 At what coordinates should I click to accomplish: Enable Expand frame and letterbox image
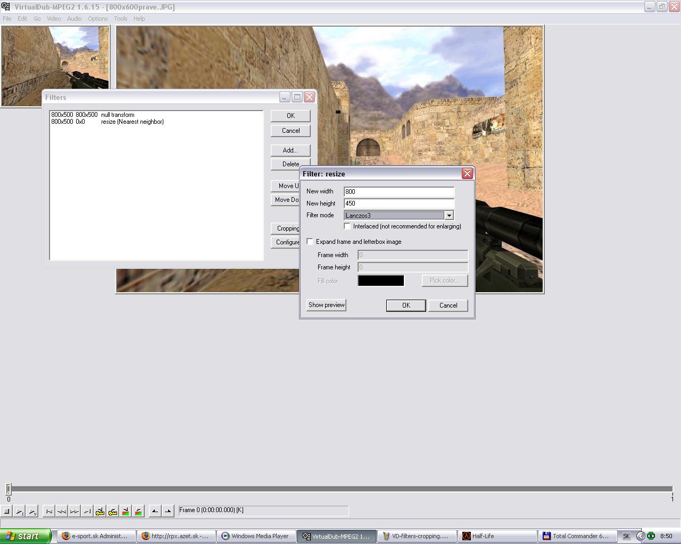pyautogui.click(x=310, y=242)
